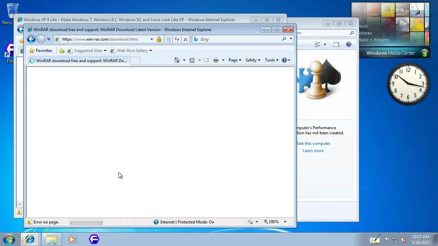The height and width of the screenshot is (246, 438).
Task: Change view icon in the Explorer window toolbar
Action: pyautogui.click(x=318, y=44)
